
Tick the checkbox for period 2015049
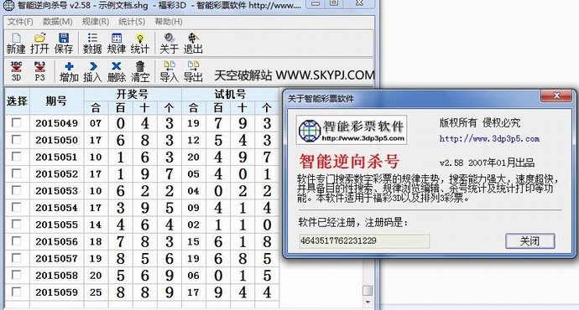pos(16,122)
